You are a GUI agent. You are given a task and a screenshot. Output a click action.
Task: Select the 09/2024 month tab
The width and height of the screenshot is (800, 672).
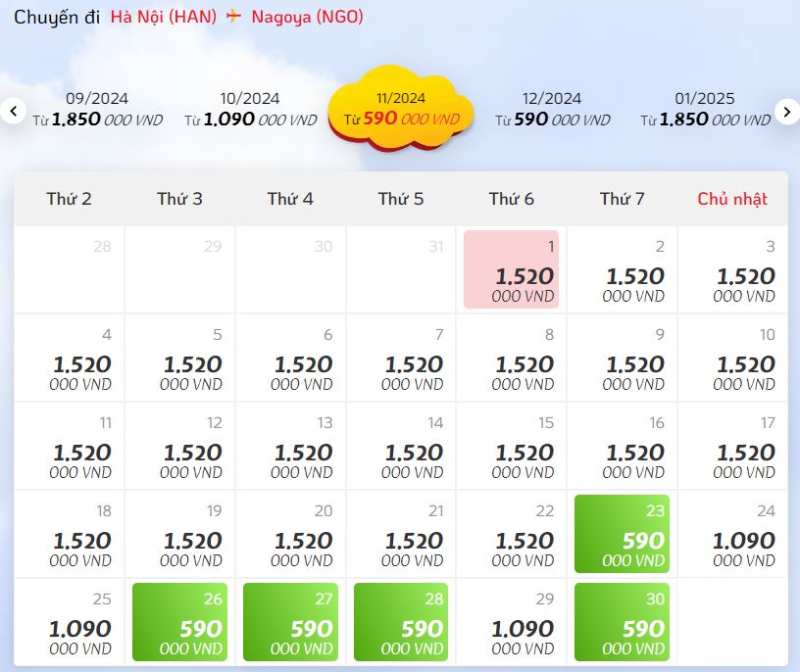point(97,110)
